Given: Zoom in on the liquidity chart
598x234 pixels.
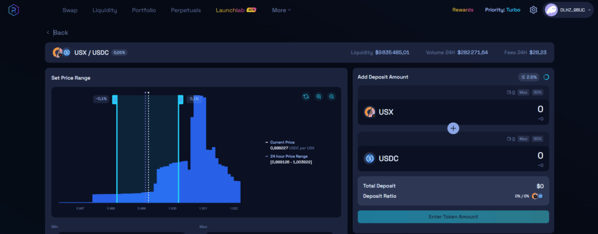Looking at the screenshot, I should coord(318,97).
